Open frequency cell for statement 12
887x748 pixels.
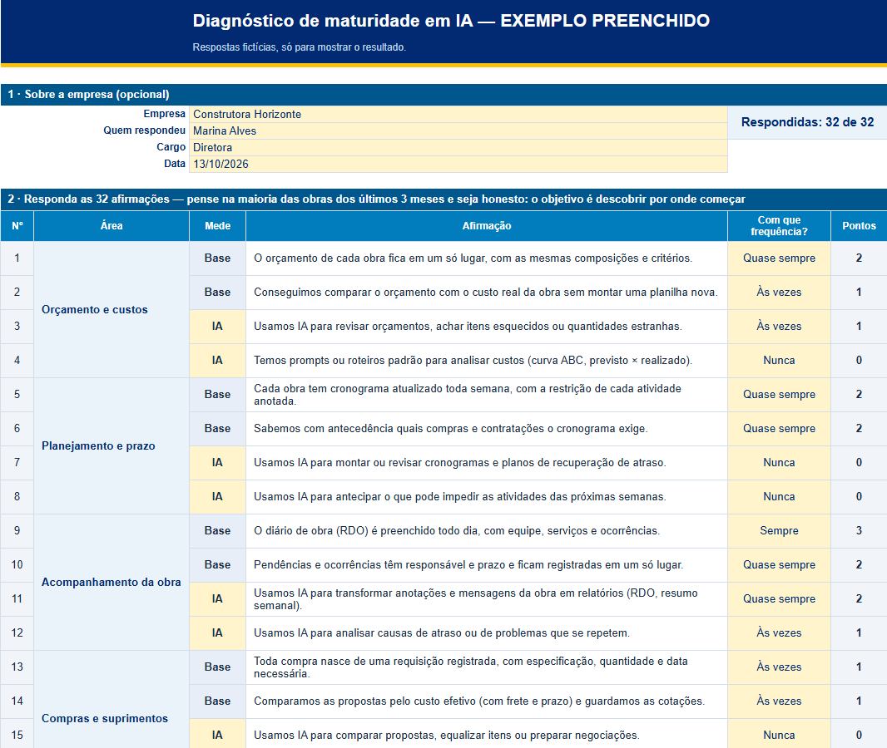click(x=779, y=632)
